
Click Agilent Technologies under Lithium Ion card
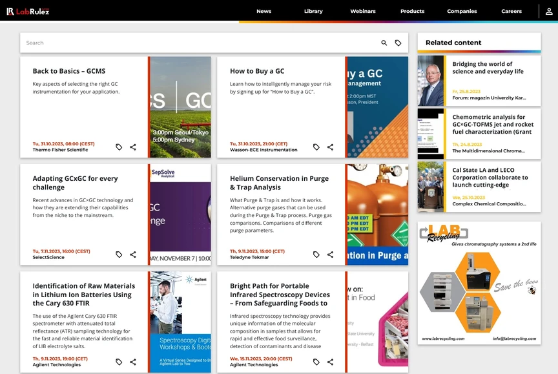[x=57, y=365]
